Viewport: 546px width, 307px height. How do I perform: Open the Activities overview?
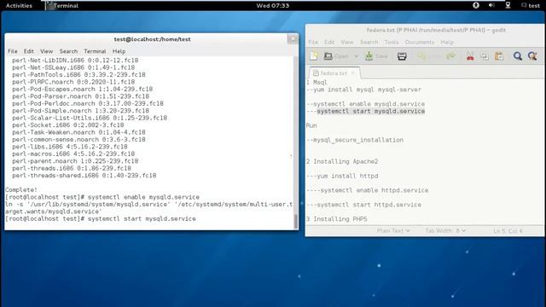(x=19, y=6)
